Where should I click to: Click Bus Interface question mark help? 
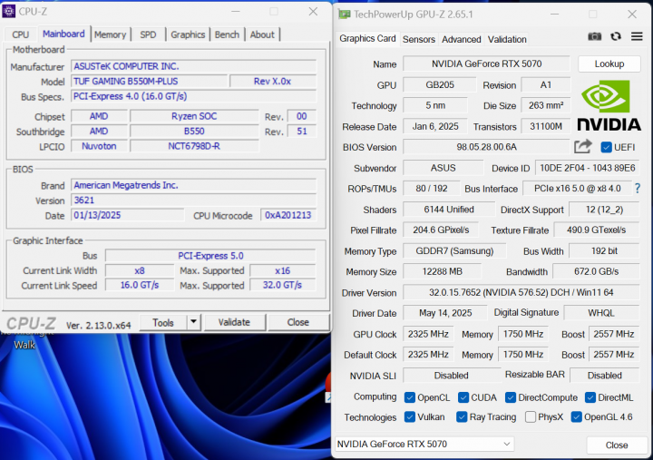pyautogui.click(x=638, y=189)
